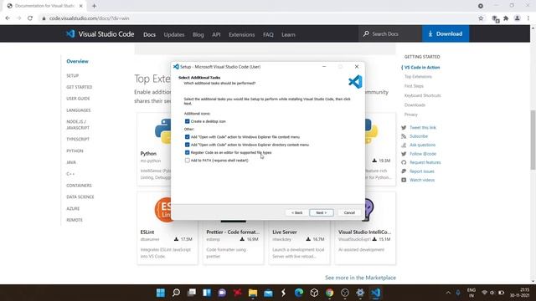Open Blog in the navbar
Viewport: 536px width, 301px height.
coord(198,34)
